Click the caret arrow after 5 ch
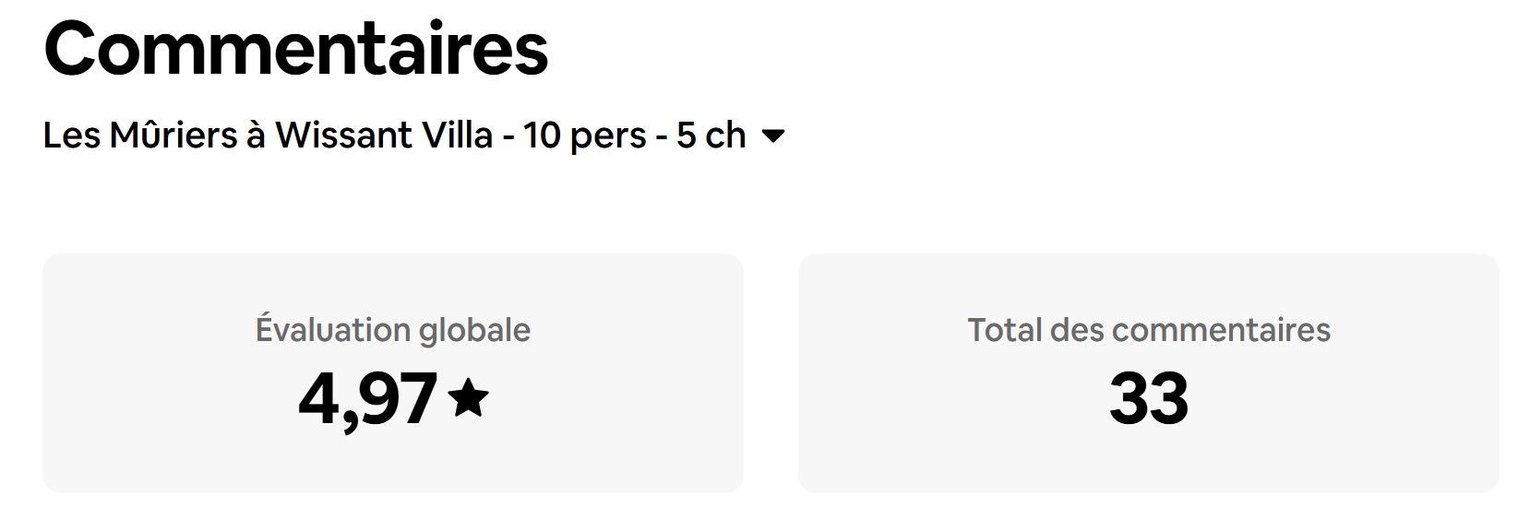The height and width of the screenshot is (507, 1518). 773,137
